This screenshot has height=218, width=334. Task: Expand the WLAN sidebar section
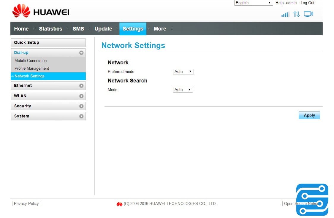81,96
